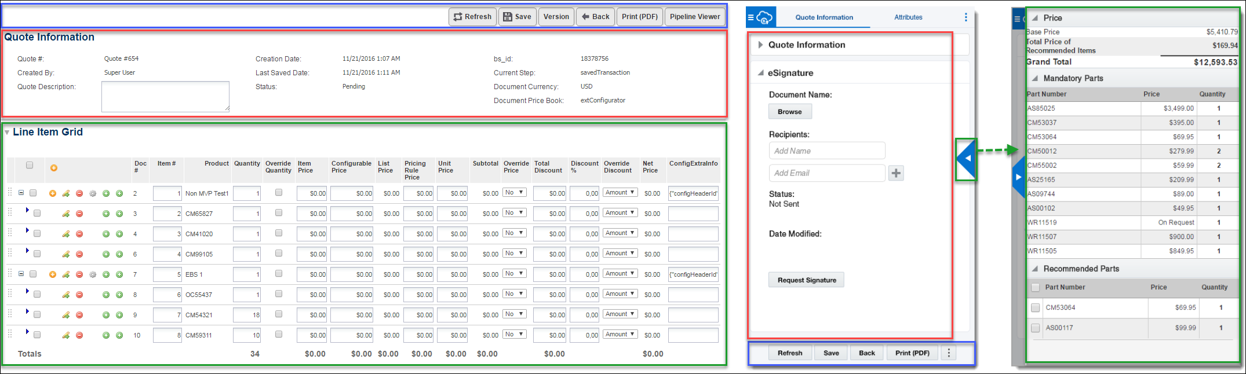Open Override Price dropdown for Non MVP Test1
Viewport: 1246px width, 374px height.
click(x=514, y=193)
